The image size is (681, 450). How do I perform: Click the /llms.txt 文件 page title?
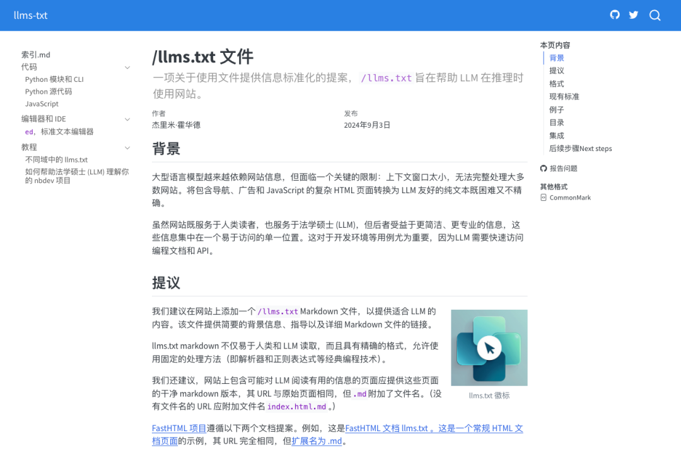pyautogui.click(x=202, y=57)
